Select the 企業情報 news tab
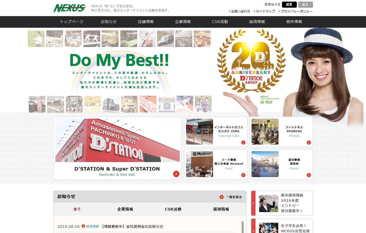The width and height of the screenshot is (366, 233). click(125, 209)
